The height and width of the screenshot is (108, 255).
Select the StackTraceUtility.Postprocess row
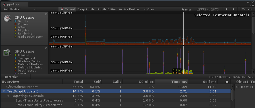(x=115, y=100)
